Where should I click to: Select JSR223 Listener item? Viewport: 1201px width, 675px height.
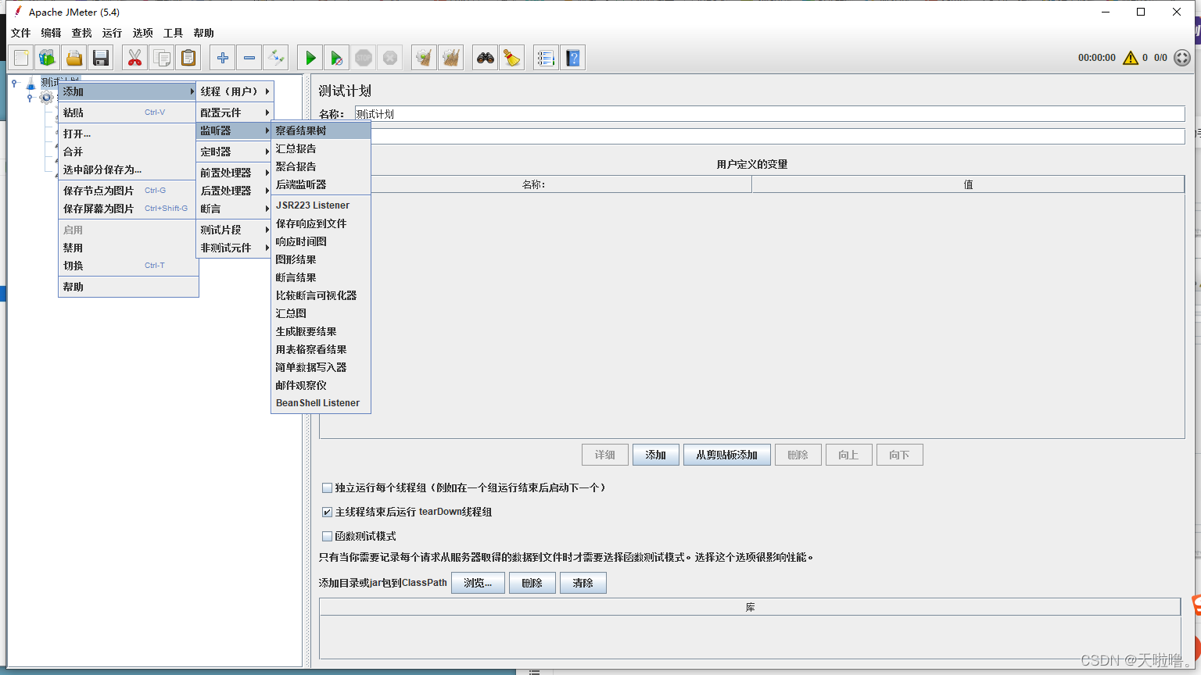321,205
